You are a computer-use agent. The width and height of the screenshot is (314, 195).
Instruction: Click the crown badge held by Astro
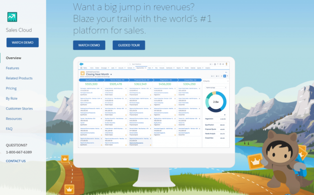coord(255,162)
